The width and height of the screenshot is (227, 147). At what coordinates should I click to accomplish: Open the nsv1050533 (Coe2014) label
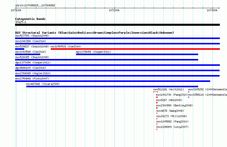(66, 46)
